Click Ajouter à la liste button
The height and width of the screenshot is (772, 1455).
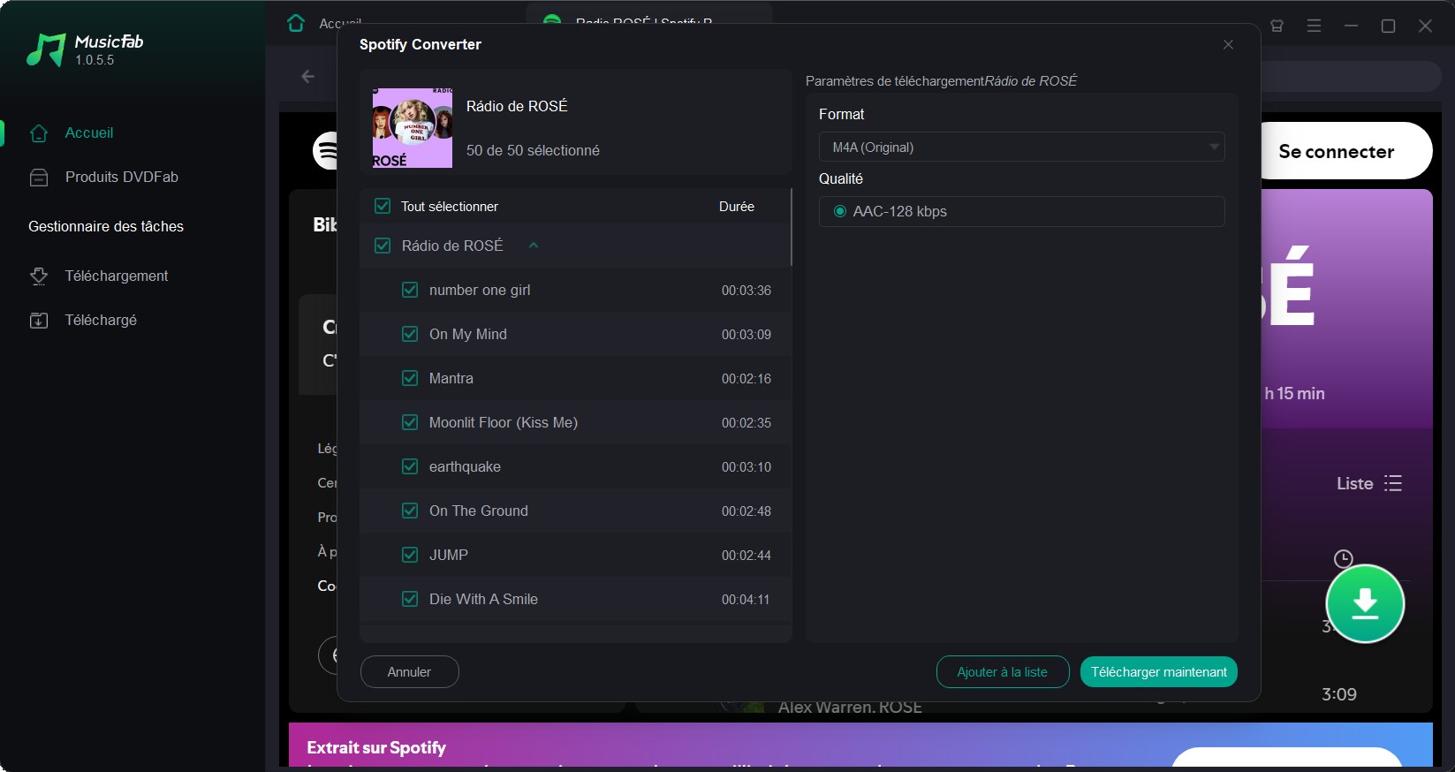tap(1003, 672)
